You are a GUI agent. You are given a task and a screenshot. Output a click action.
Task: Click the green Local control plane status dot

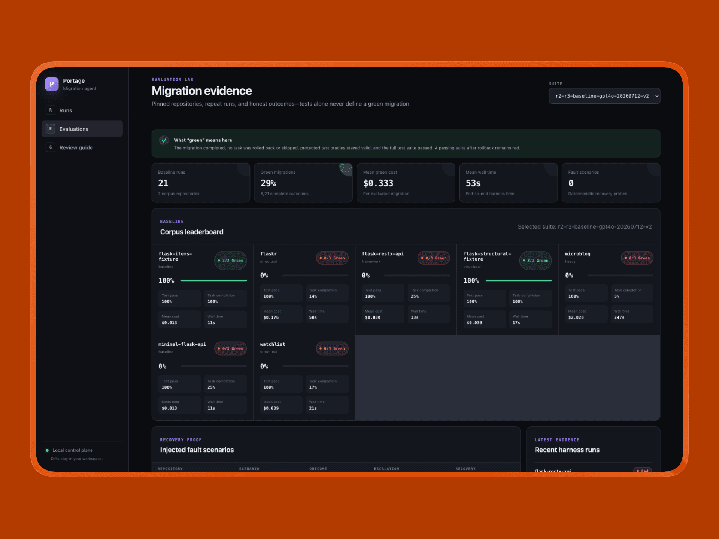[47, 450]
